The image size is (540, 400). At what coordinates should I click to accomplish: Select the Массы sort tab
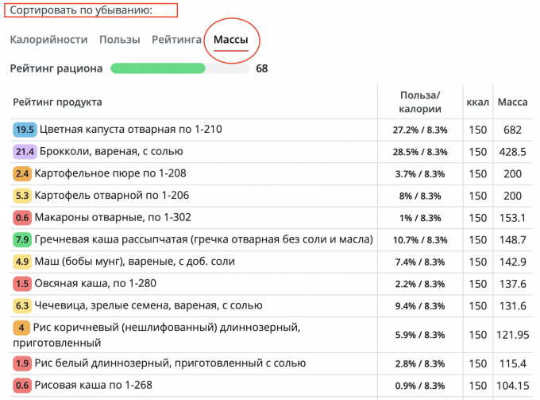pyautogui.click(x=230, y=39)
